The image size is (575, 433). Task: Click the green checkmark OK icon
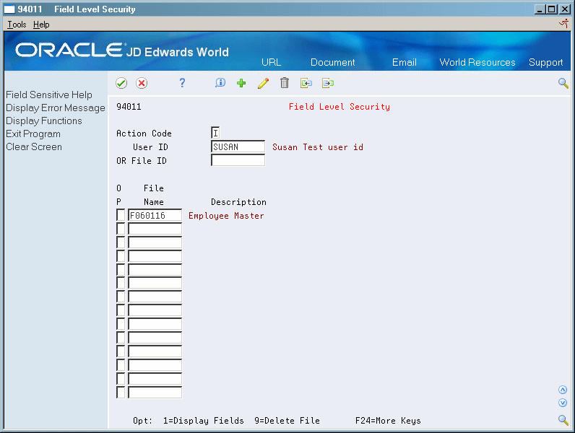(121, 83)
